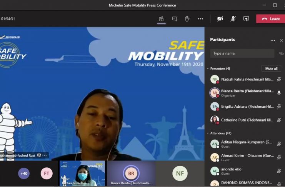Open options next to Mochammad-Fachrul Rozi's name
This screenshot has width=285, height=187.
pyautogui.click(x=45, y=155)
